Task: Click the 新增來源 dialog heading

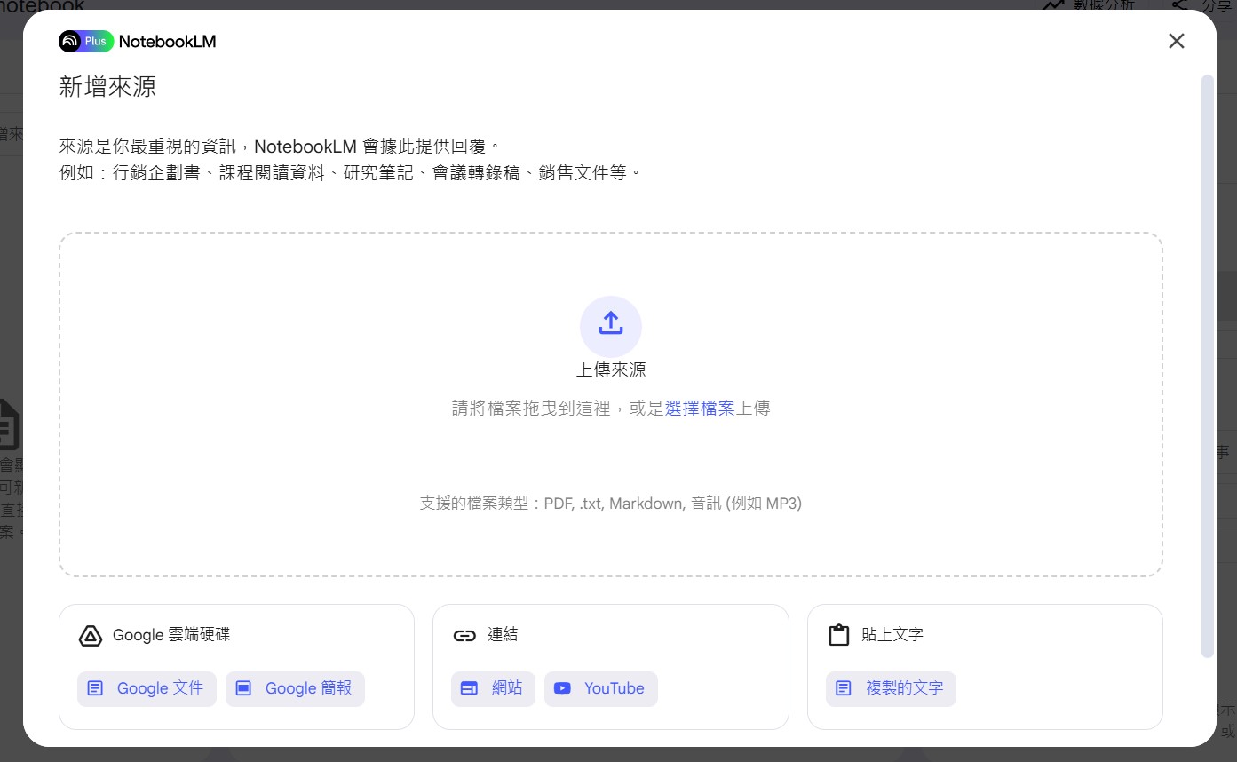Action: [x=107, y=86]
